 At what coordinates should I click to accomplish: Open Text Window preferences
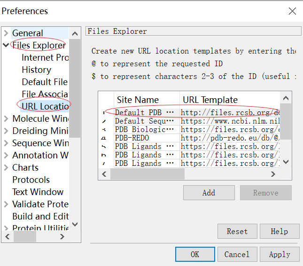tap(38, 192)
